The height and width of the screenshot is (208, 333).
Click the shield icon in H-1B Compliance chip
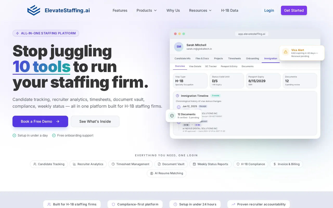[238, 164]
